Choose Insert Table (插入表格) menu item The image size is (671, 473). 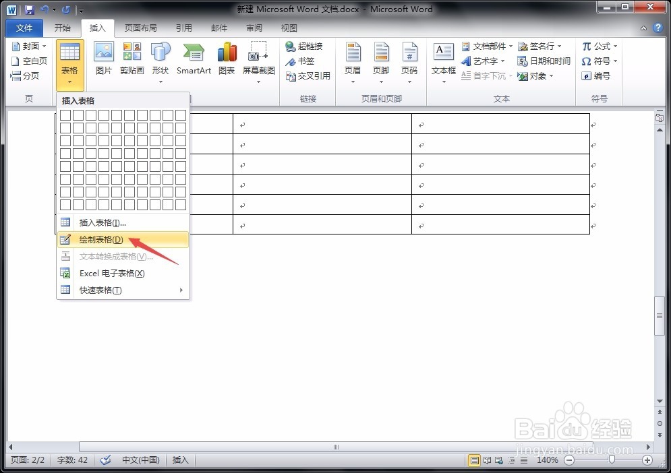123,222
